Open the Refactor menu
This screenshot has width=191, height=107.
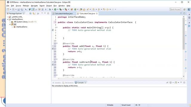[26, 6]
